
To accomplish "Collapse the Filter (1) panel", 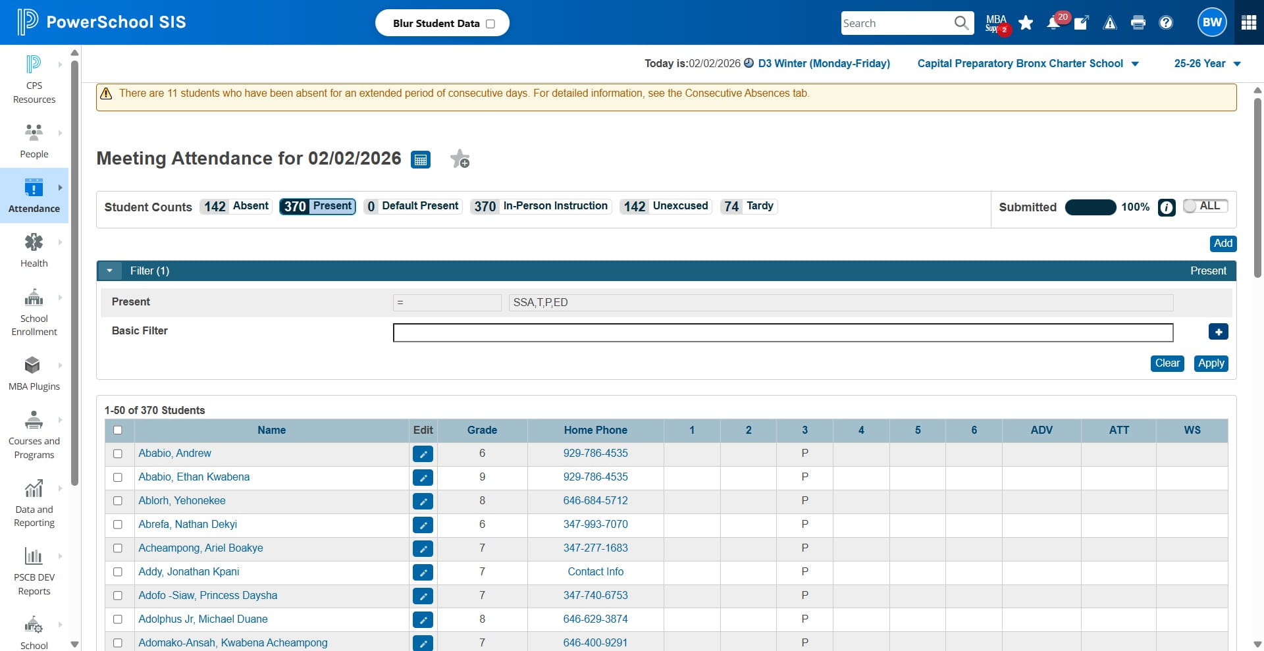I will click(110, 271).
